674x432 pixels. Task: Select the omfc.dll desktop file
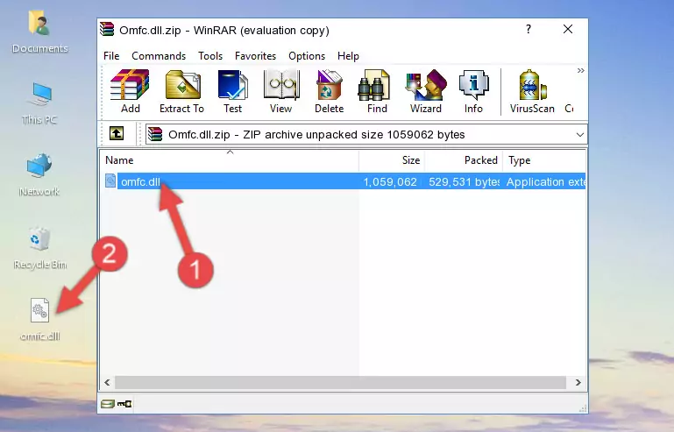pos(39,319)
